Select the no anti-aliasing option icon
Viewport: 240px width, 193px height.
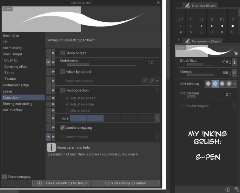(x=208, y=84)
